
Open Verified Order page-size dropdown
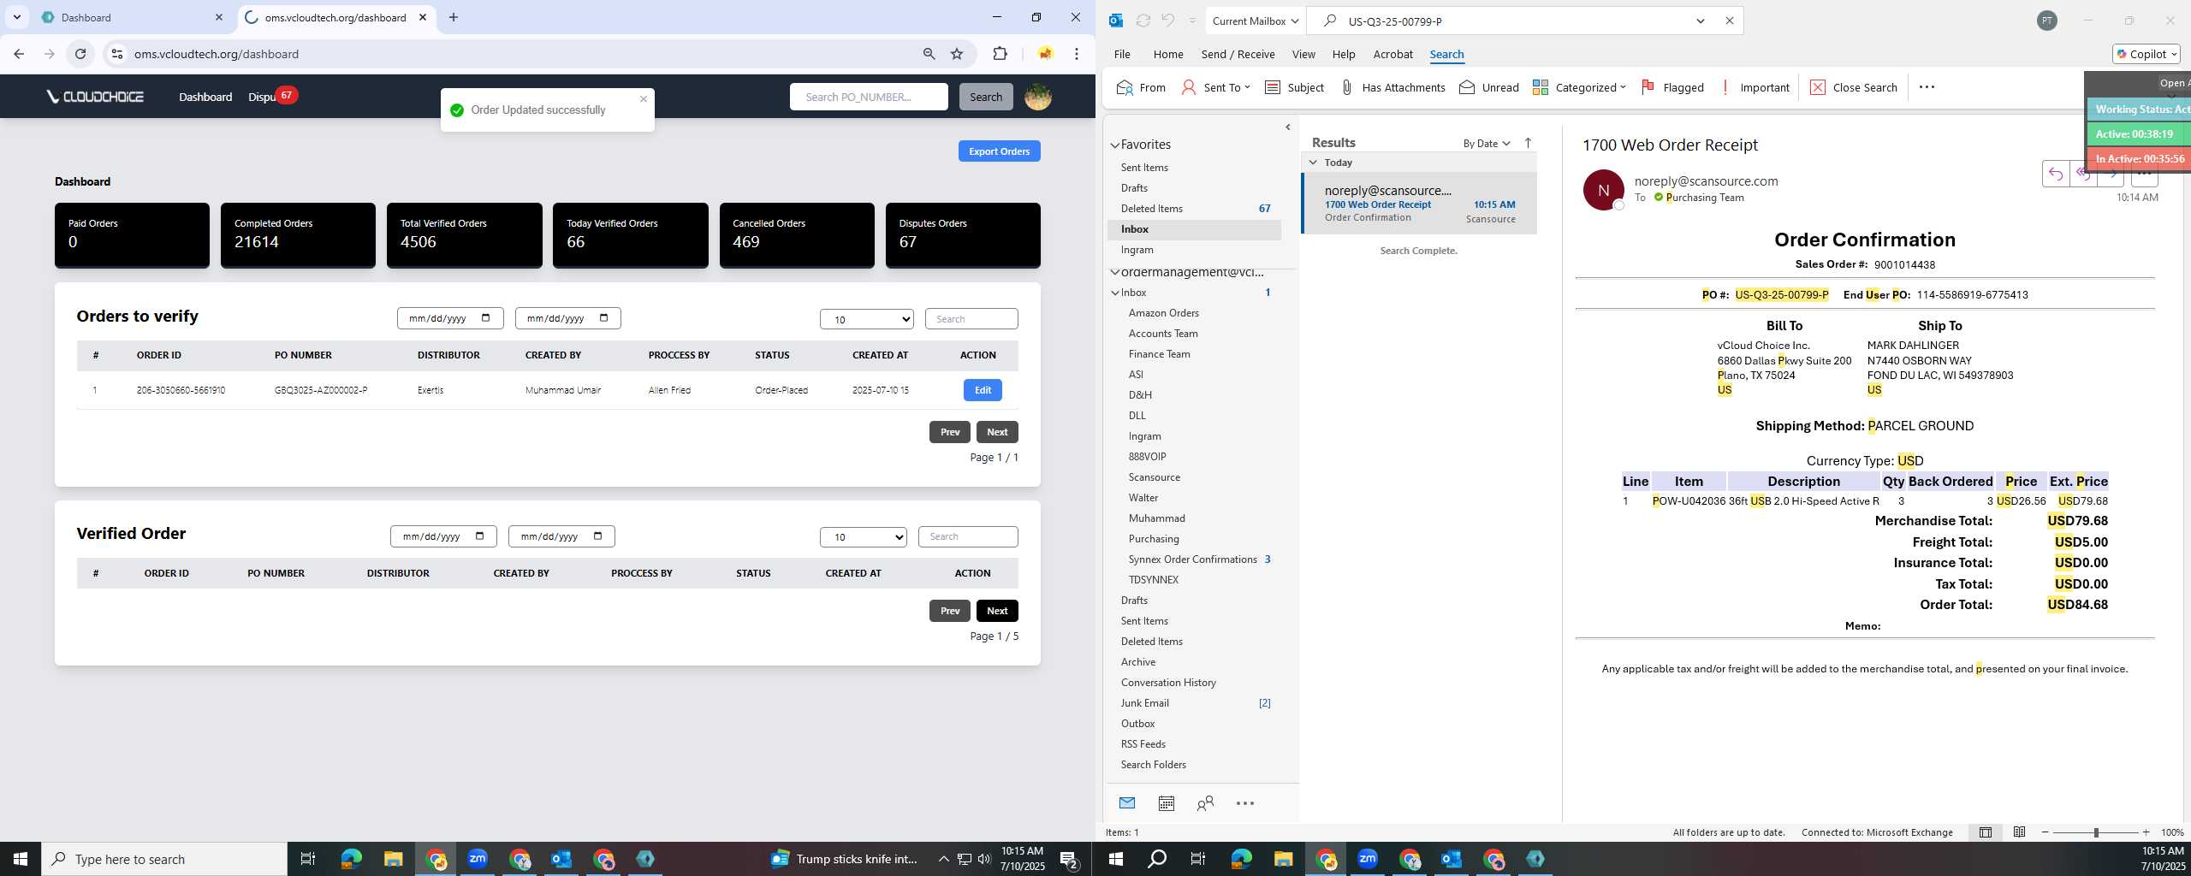coord(863,536)
